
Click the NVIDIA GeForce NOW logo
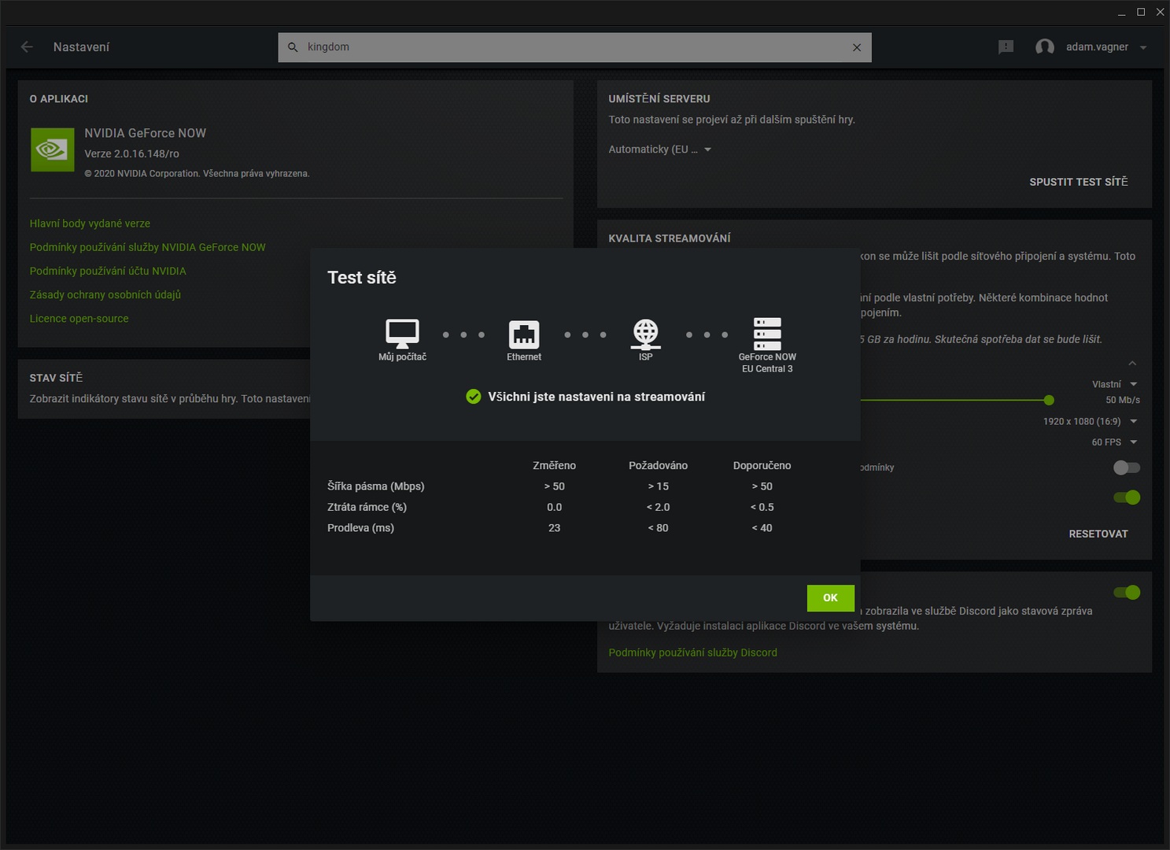(52, 150)
